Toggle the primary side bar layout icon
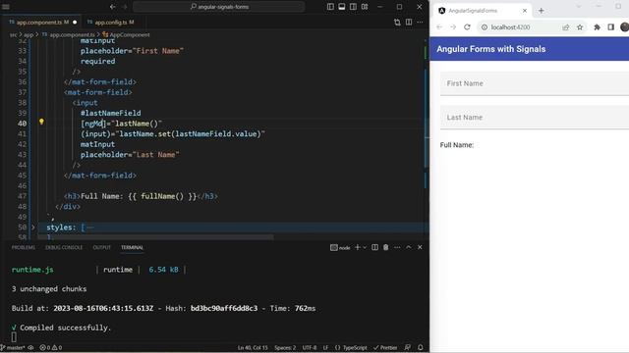 click(x=330, y=7)
